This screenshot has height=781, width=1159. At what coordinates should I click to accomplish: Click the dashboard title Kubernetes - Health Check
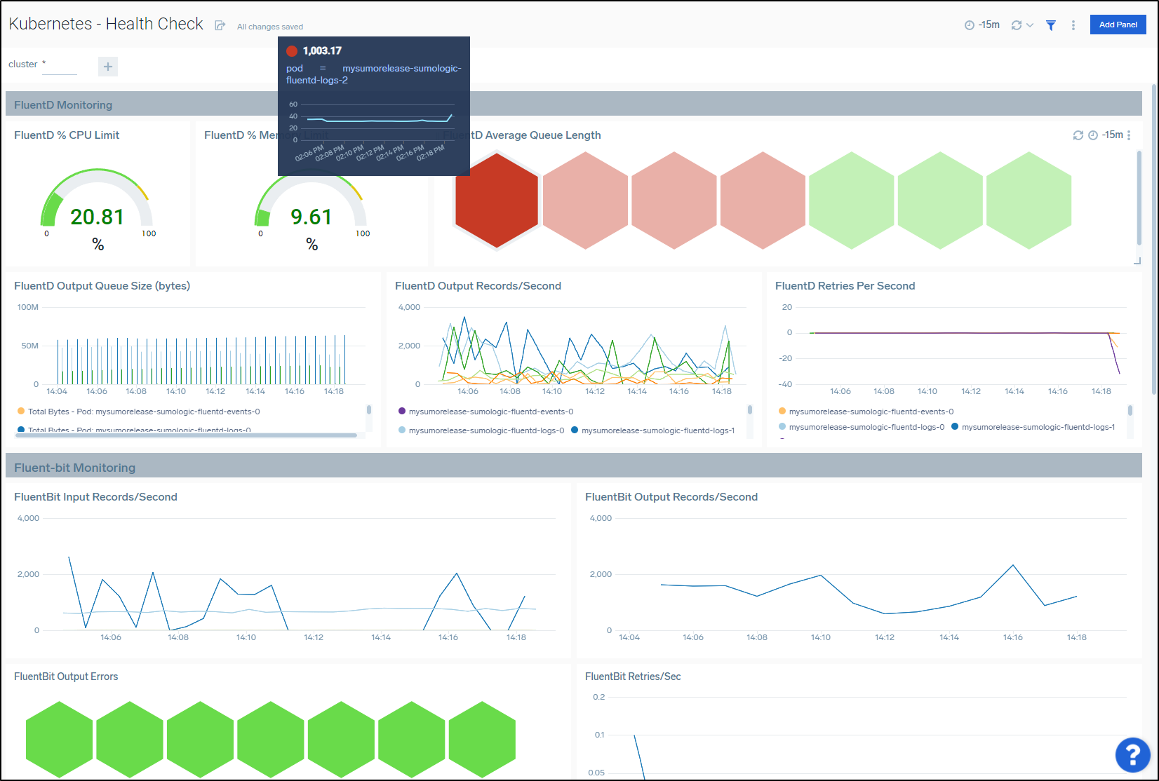click(106, 24)
